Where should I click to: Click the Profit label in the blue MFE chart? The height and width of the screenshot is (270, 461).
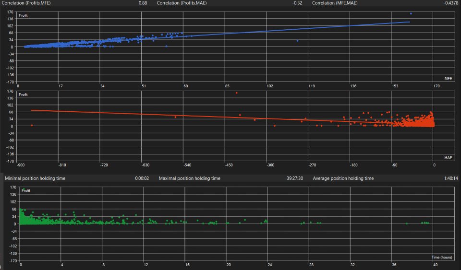[23, 15]
